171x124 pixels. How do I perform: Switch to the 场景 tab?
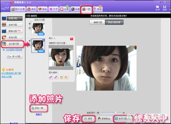tap(75, 9)
